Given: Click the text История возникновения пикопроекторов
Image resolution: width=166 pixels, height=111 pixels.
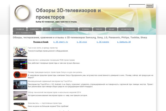Looking at the screenshot, I should tap(58, 95).
